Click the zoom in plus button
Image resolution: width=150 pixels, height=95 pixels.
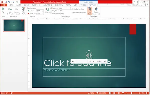point(140,93)
